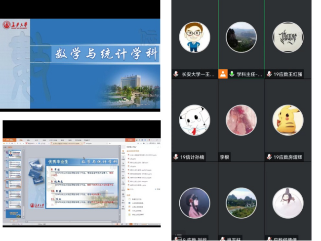The image size is (321, 241).
Task: Click muted mic icon for 19应数房熠辉
Action: pos(269,157)
